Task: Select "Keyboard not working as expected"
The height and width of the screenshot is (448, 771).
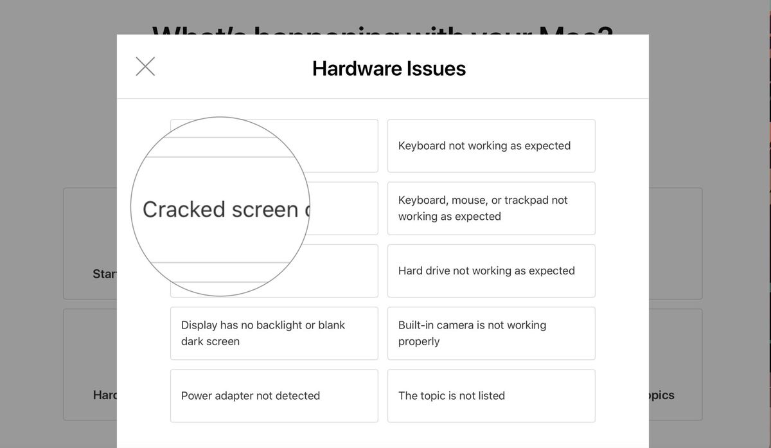Action: click(x=492, y=145)
